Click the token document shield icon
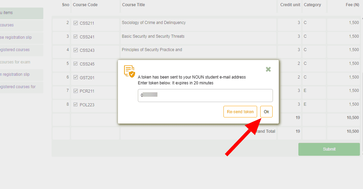 [x=129, y=71]
